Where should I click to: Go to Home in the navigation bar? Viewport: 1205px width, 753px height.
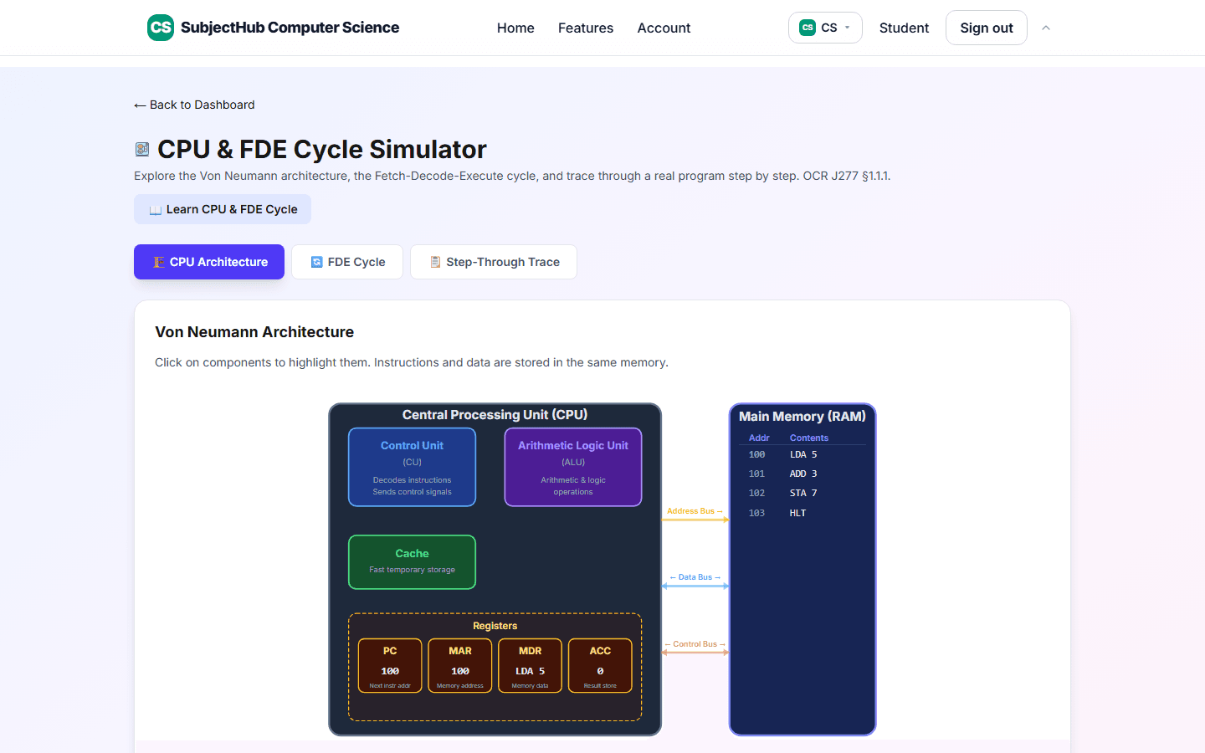[515, 28]
